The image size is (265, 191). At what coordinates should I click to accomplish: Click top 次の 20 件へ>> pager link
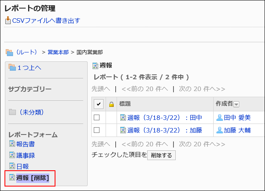(202, 89)
